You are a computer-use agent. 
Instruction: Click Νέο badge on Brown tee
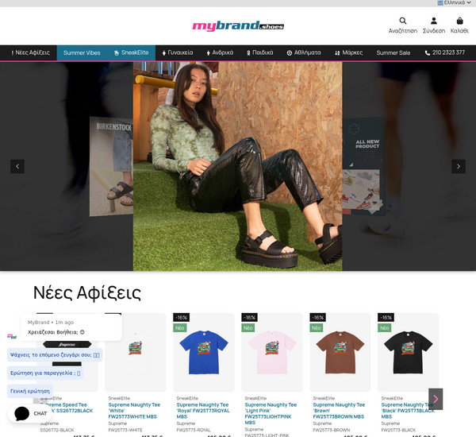pos(316,328)
